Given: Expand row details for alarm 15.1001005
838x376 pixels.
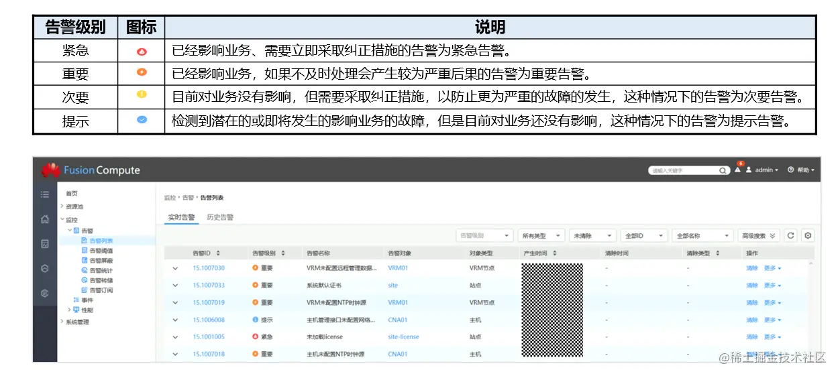Looking at the screenshot, I should (176, 337).
